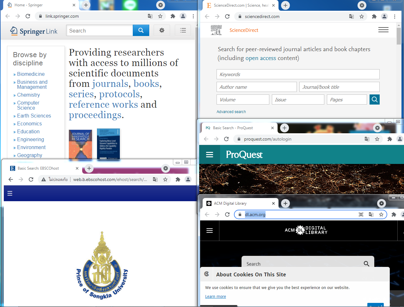
Task: Select the Basic Search: EBSCOhost tab
Action: pos(44,168)
